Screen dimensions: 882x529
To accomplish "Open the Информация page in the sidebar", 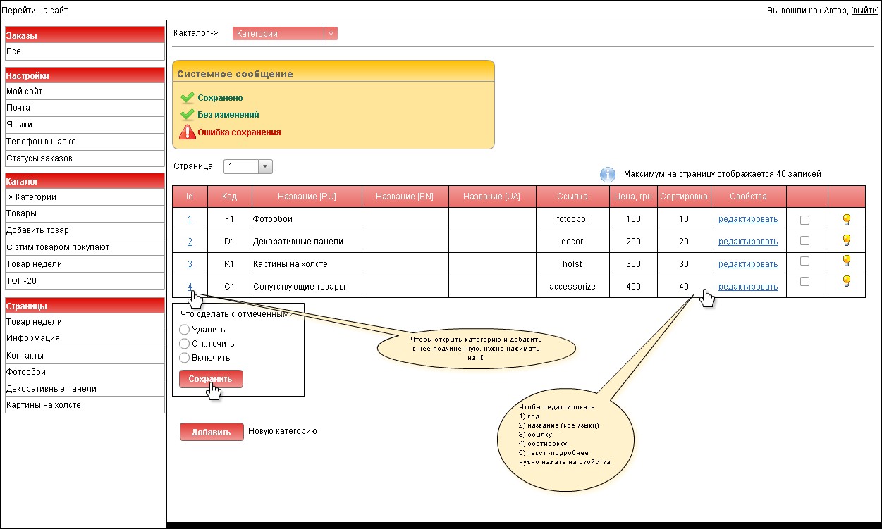I will [85, 338].
